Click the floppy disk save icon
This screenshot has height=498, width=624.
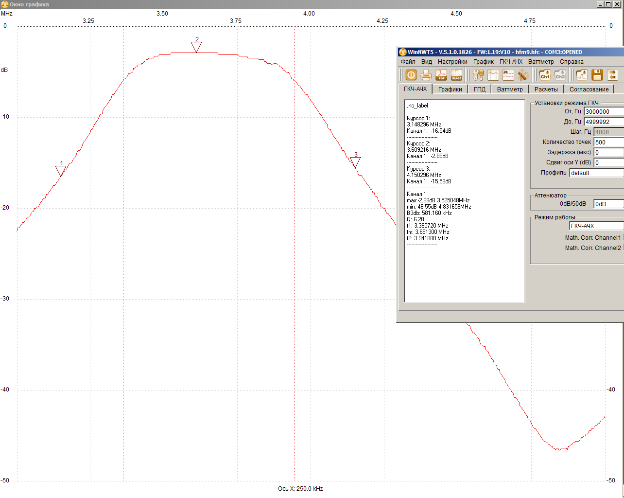pyautogui.click(x=597, y=75)
